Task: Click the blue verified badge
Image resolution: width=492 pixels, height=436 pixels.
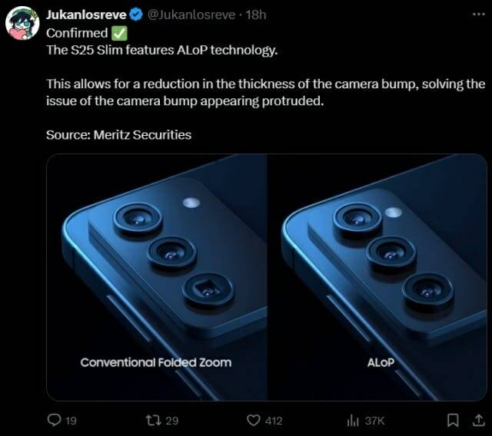Action: coord(136,15)
